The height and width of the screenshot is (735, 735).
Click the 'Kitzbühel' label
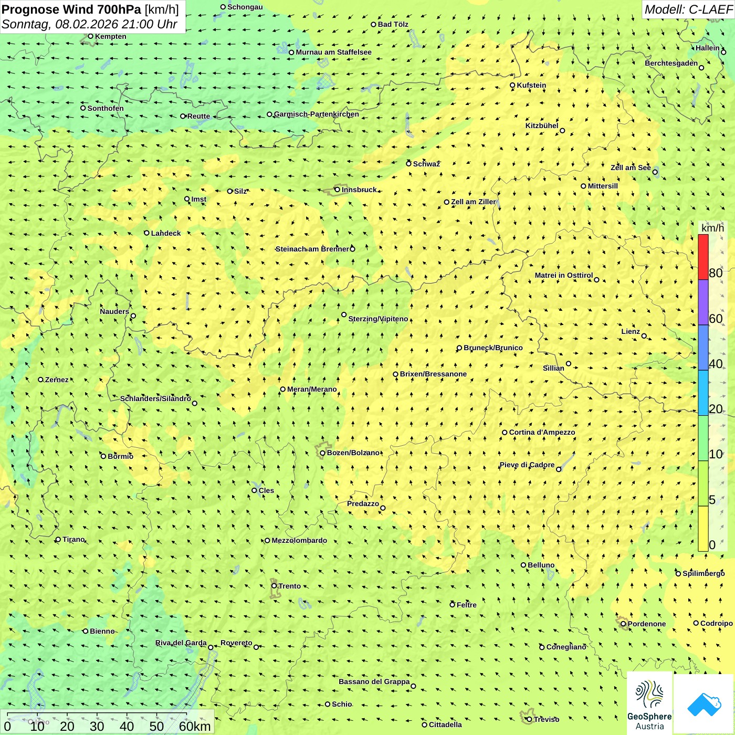(x=542, y=125)
